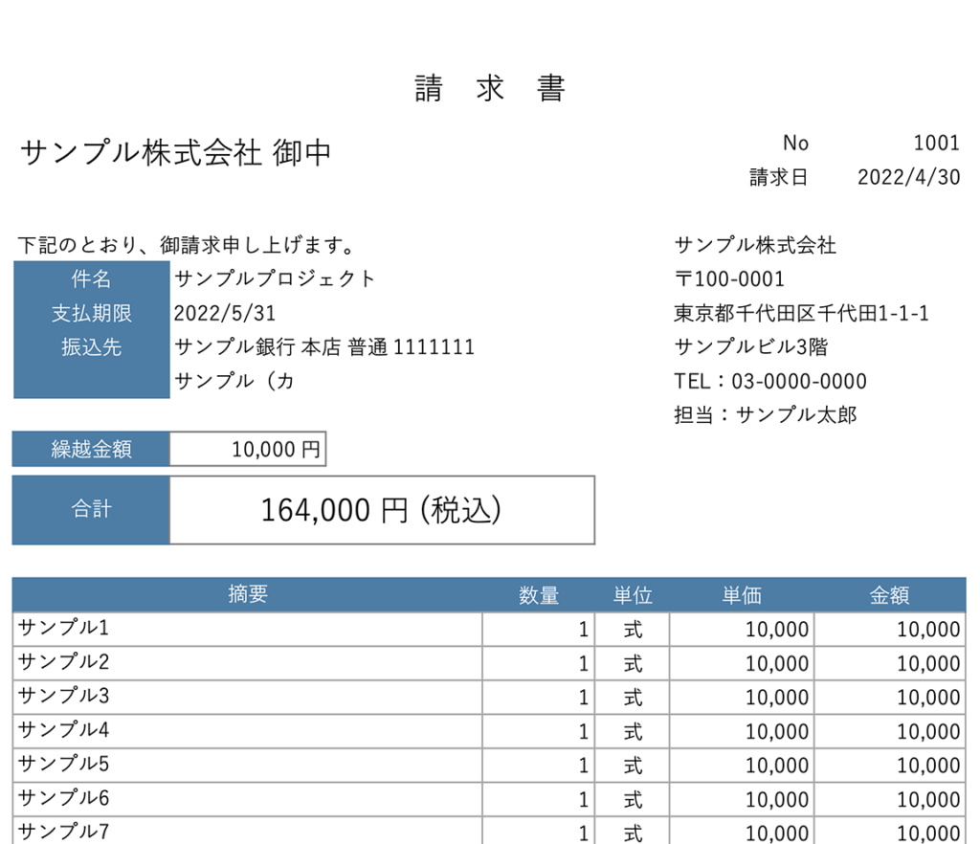Click the 合計 label cell
Screen dimensions: 980x844
click(91, 510)
